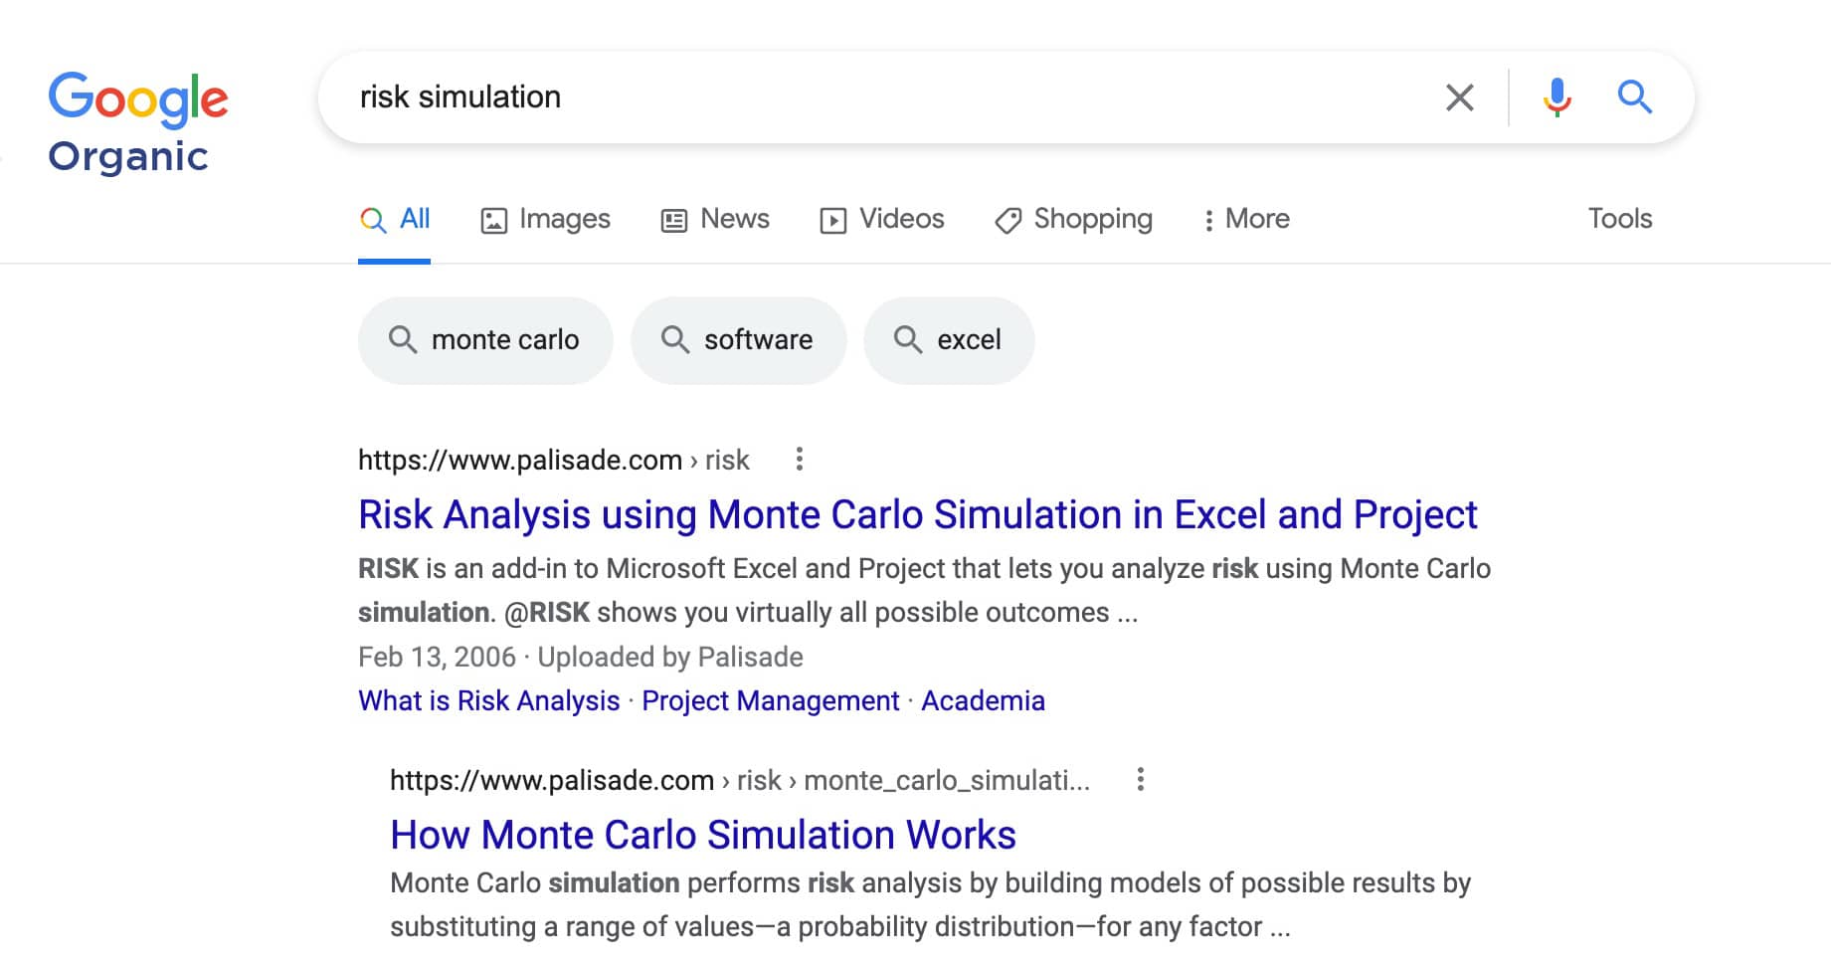
Task: Select the monte carlo suggestion chip
Action: [485, 339]
